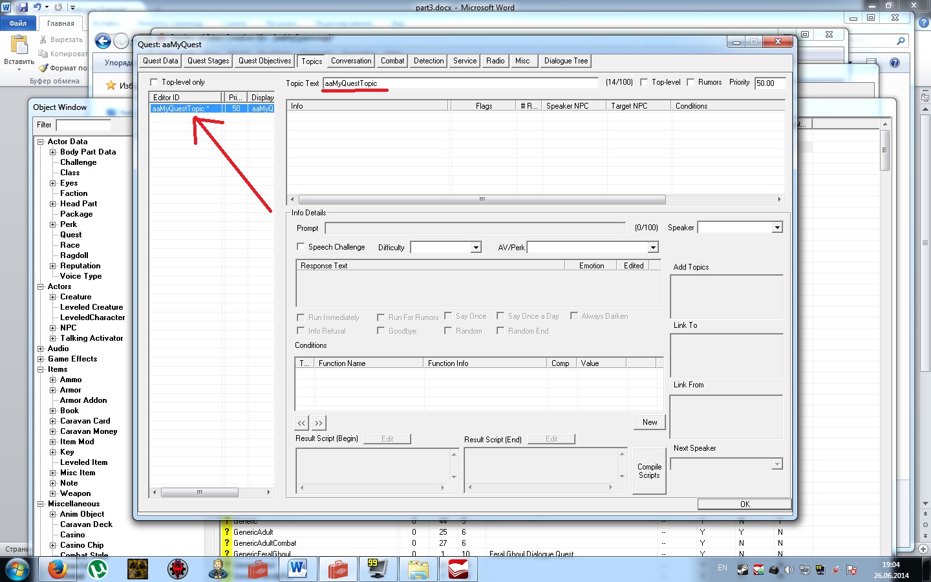
Task: Tick the Rumors checkbox
Action: pos(690,82)
